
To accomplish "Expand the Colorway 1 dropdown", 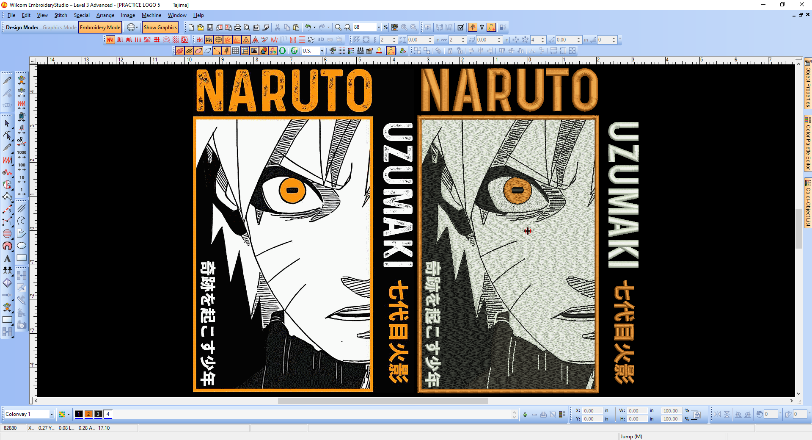I will 52,414.
